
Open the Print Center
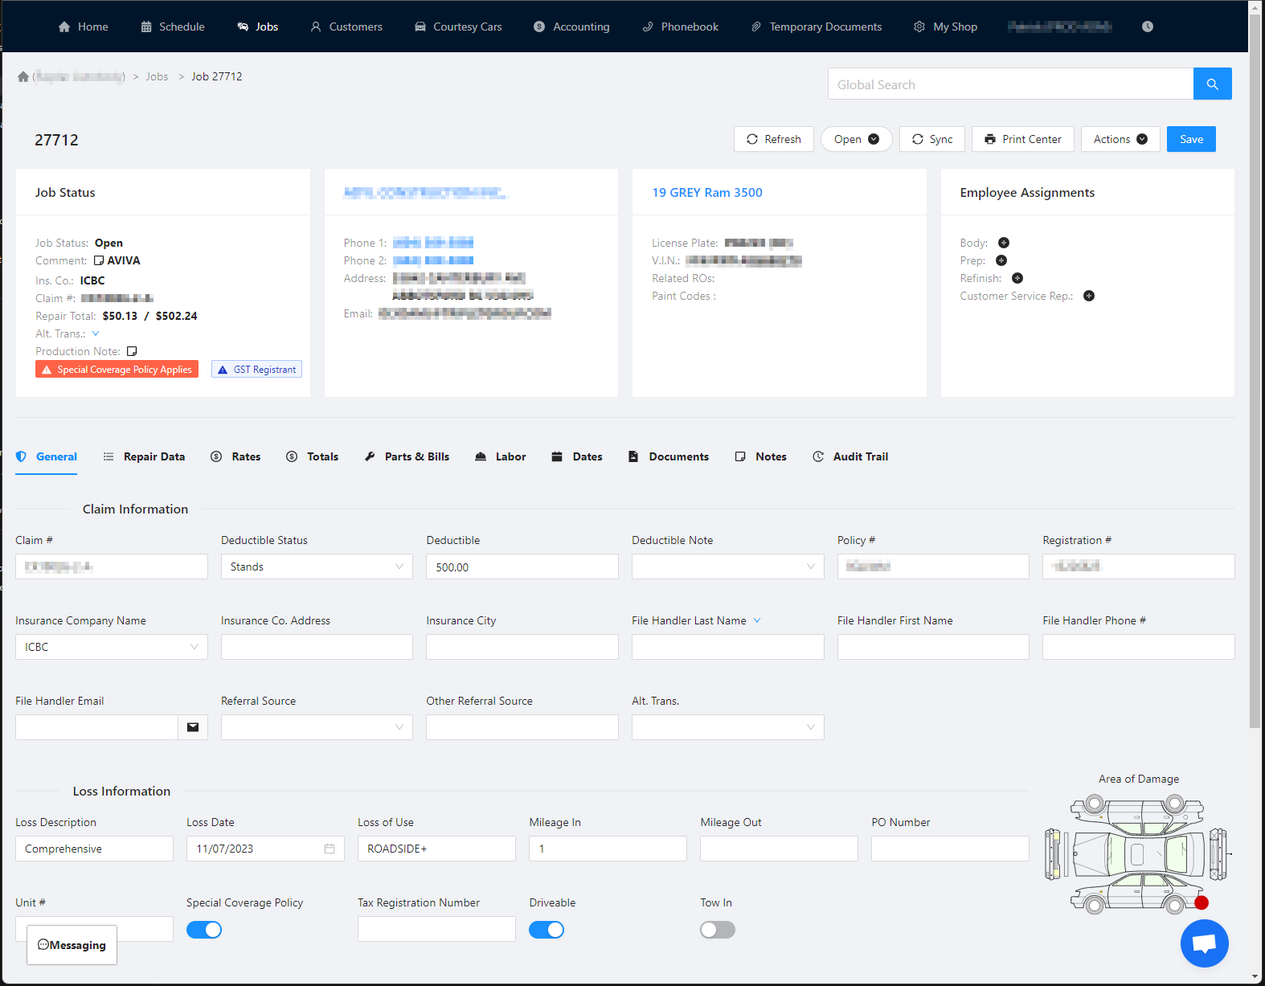[x=1023, y=139]
